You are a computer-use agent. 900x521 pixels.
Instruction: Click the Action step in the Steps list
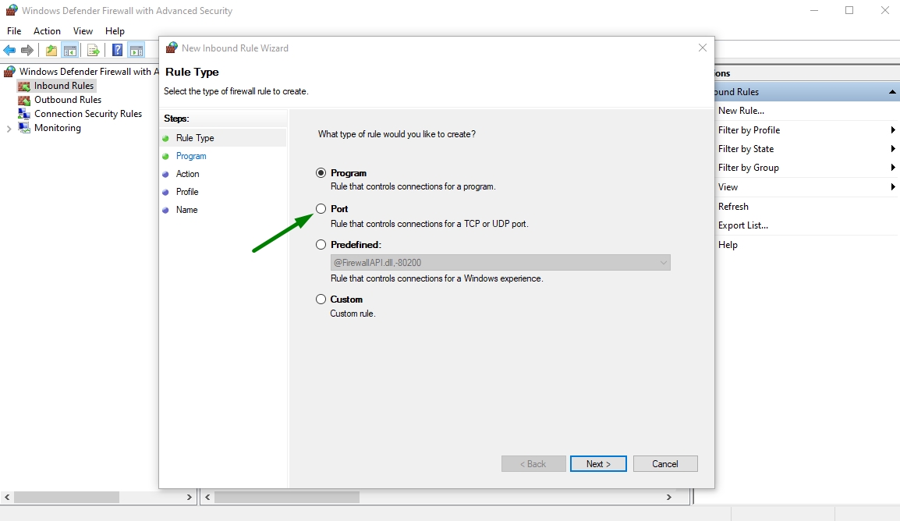[188, 174]
